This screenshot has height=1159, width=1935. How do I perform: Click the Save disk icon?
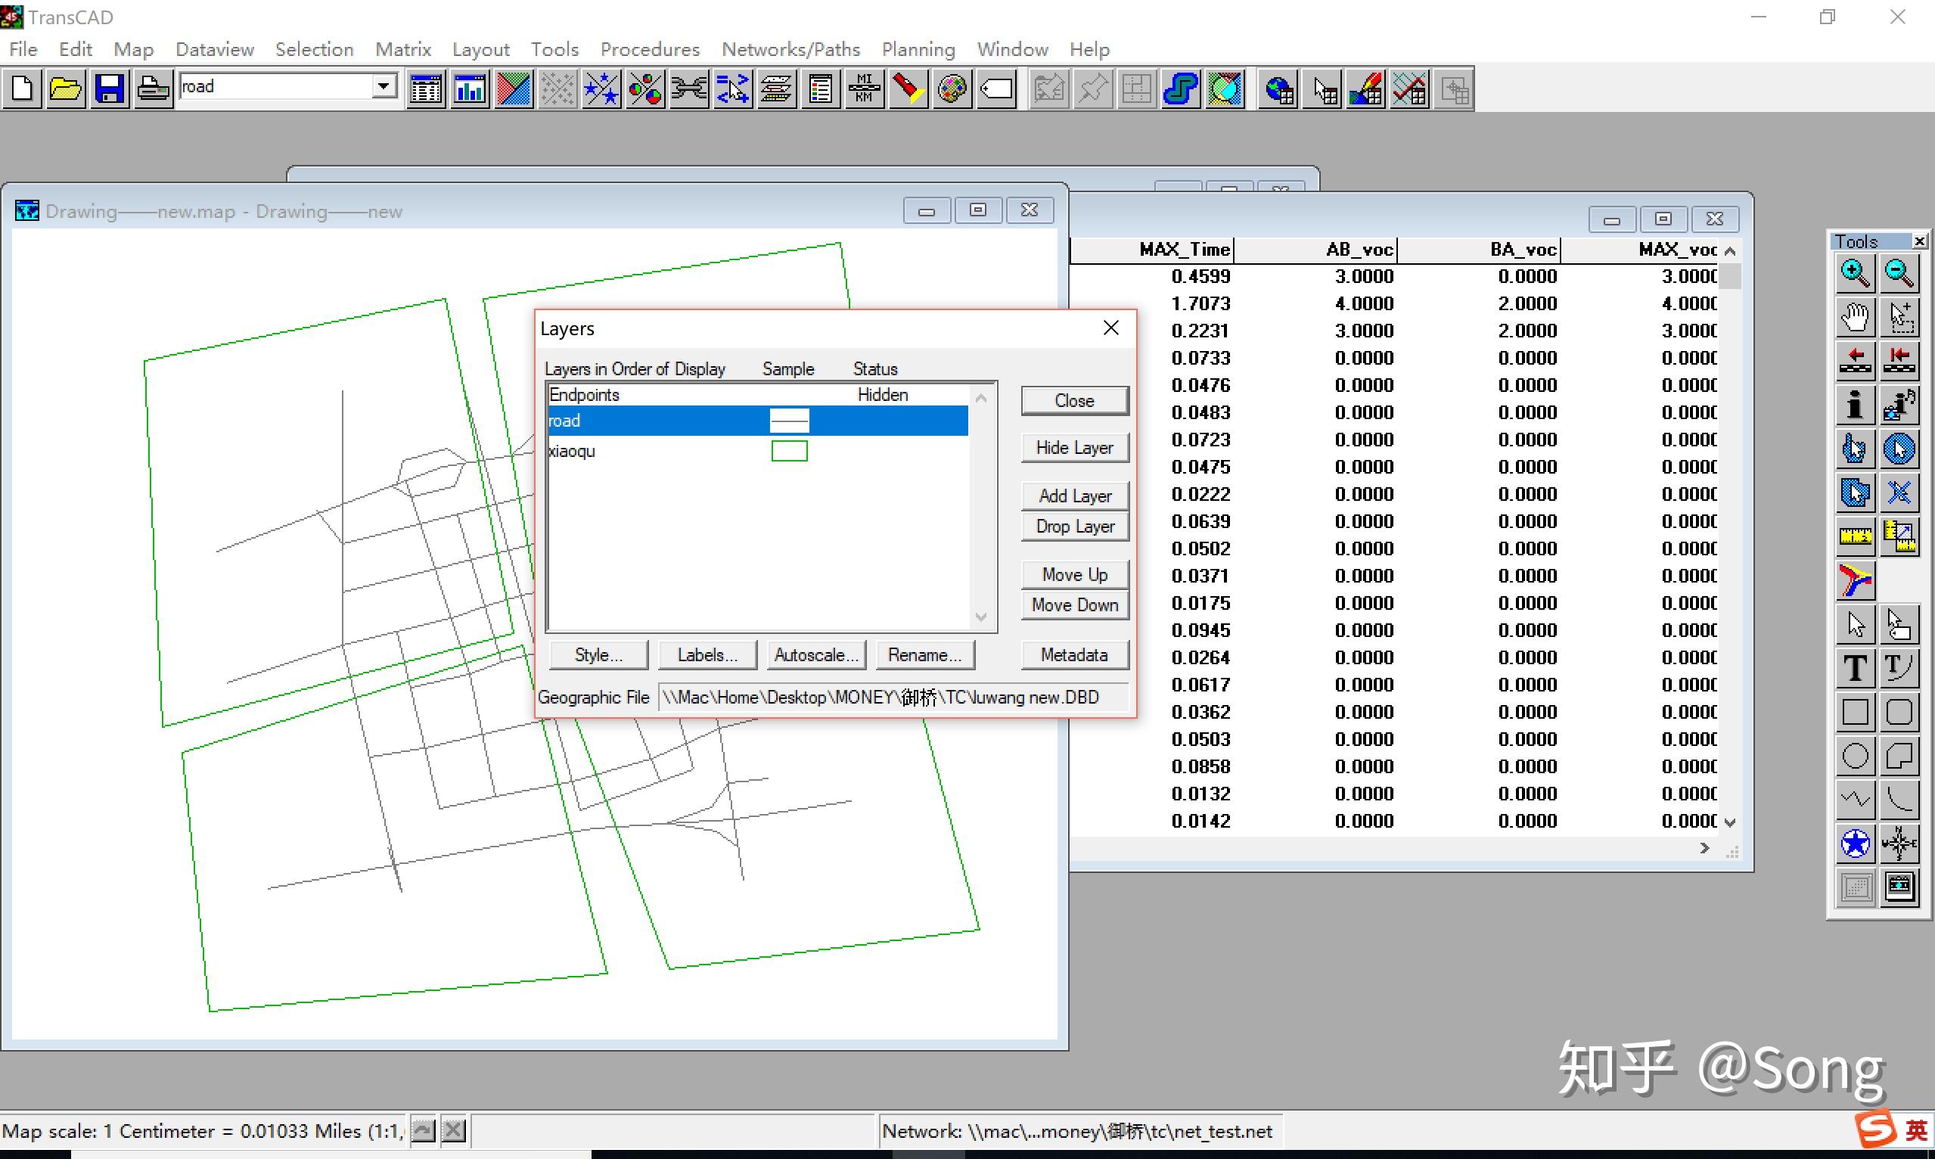[110, 89]
